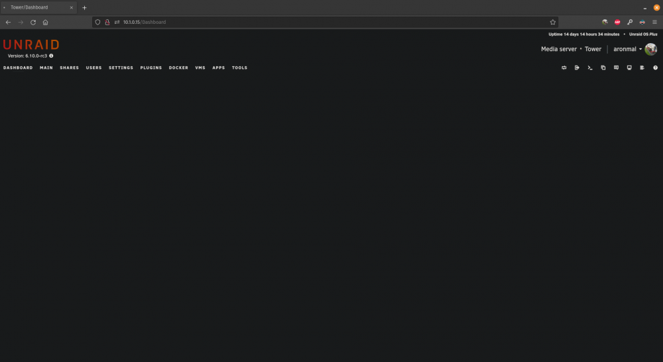663x362 pixels.
Task: Open a new browser tab
Action: [84, 7]
